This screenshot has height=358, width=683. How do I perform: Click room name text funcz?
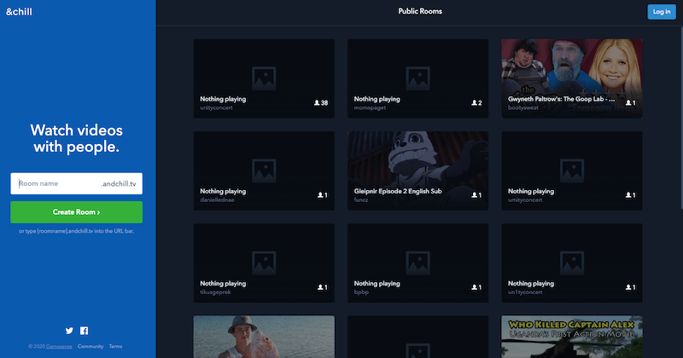[x=360, y=200]
